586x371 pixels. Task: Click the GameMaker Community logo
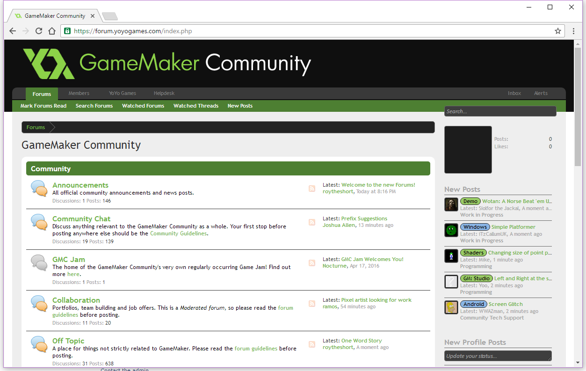167,64
